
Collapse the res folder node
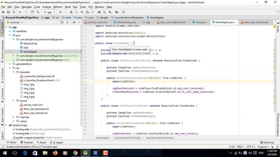pyautogui.click(x=10, y=68)
